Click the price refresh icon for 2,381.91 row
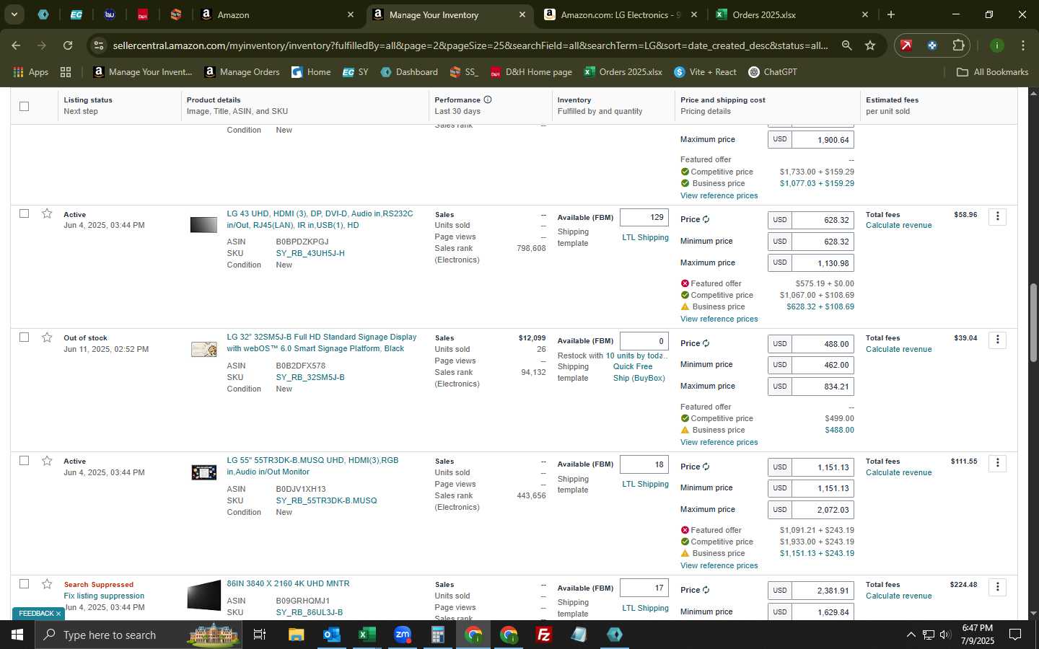Screen dimensions: 1039x649 [x=706, y=590]
